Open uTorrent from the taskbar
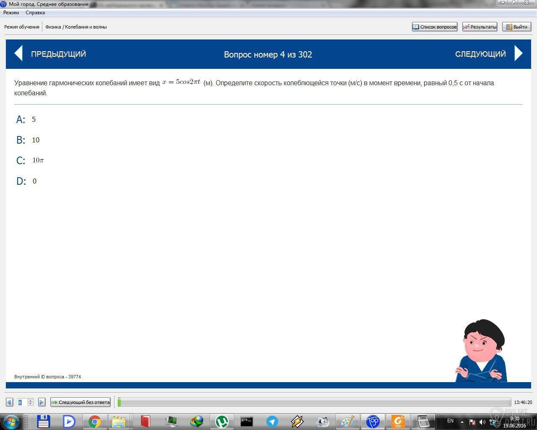The height and width of the screenshot is (430, 537). (x=222, y=421)
